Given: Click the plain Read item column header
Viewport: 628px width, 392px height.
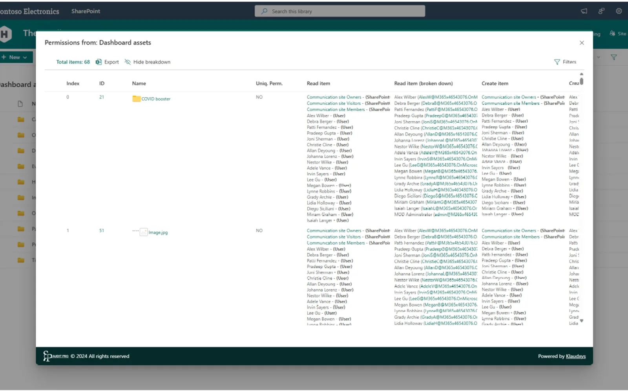Looking at the screenshot, I should 318,83.
